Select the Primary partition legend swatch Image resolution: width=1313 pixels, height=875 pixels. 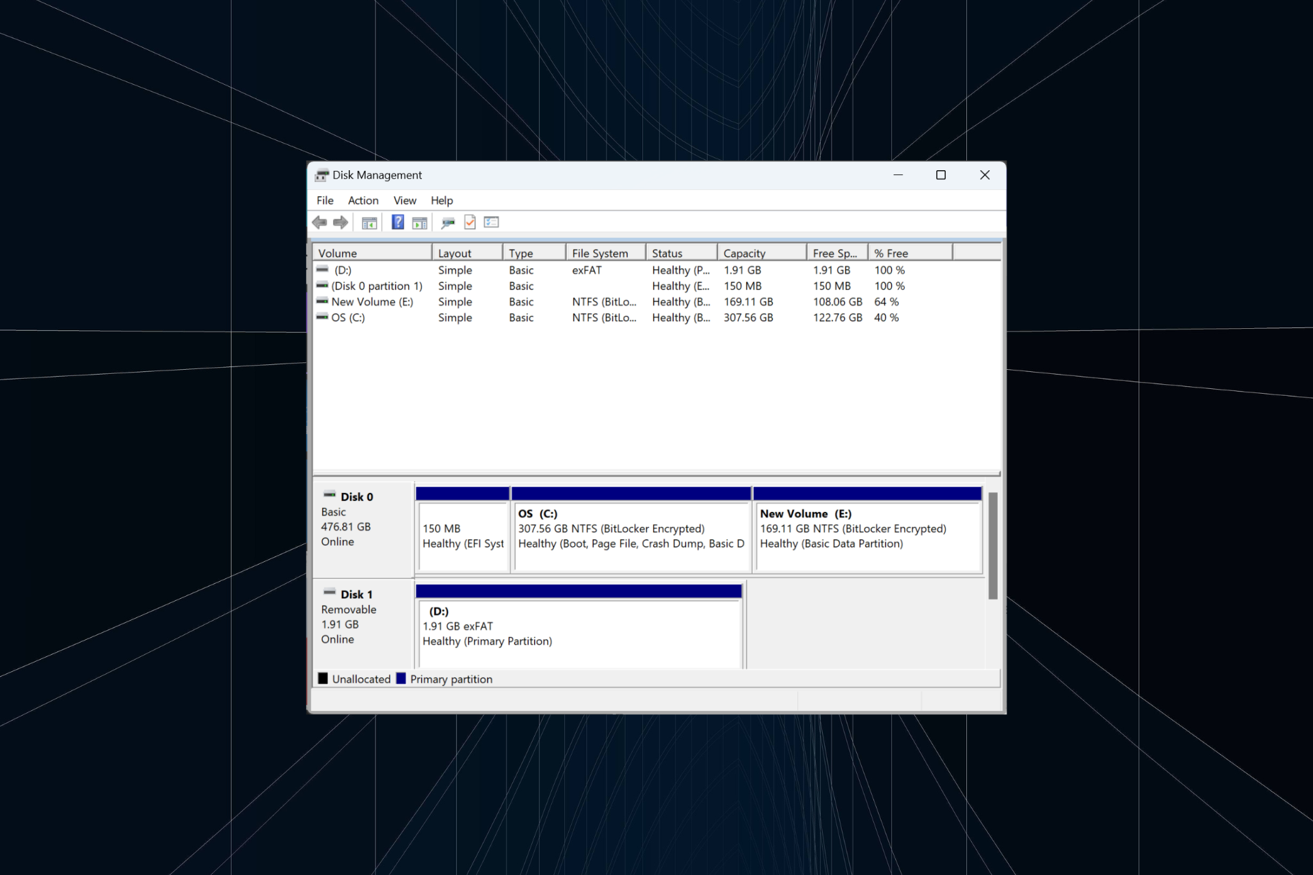[x=401, y=678]
